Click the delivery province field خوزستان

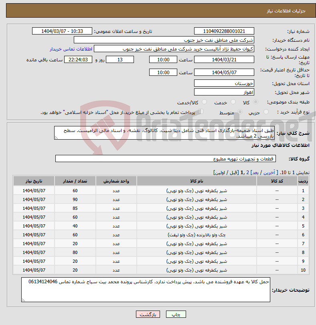tap(224, 83)
